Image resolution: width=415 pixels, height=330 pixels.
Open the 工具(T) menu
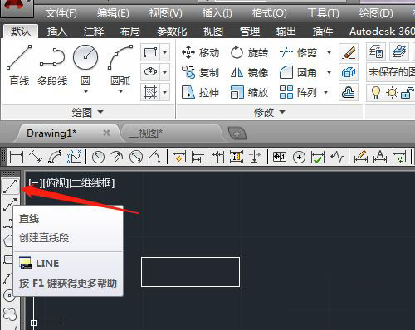(x=323, y=13)
